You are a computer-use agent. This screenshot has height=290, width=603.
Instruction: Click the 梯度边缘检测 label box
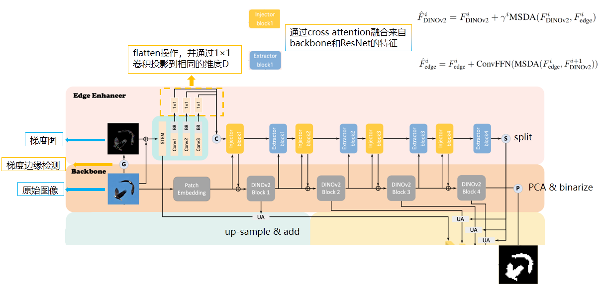click(33, 165)
